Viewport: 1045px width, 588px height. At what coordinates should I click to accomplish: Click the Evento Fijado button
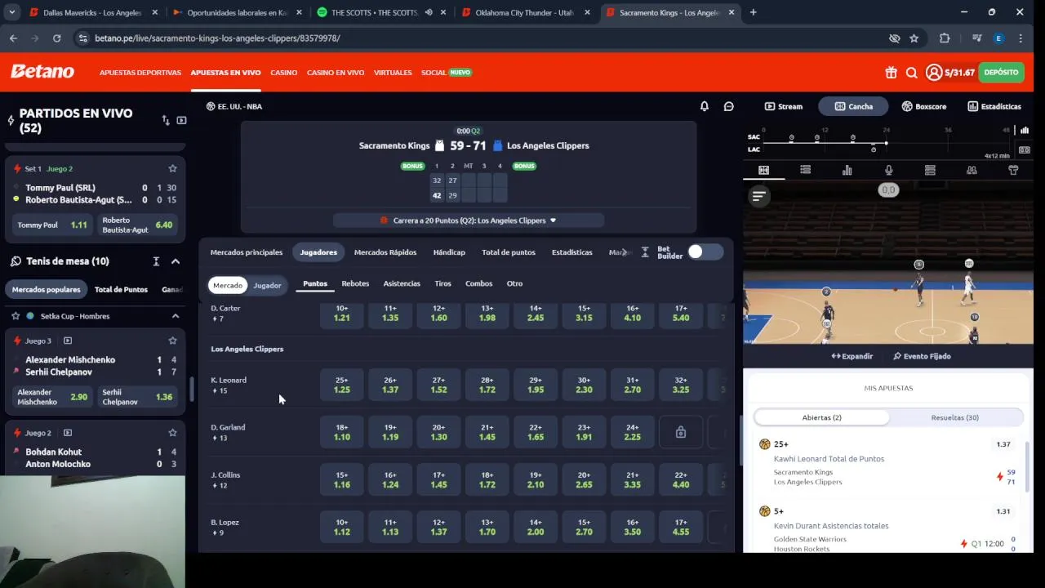[x=922, y=356]
